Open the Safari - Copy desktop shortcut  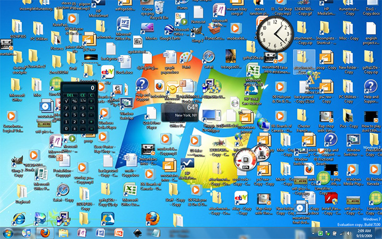62,190
